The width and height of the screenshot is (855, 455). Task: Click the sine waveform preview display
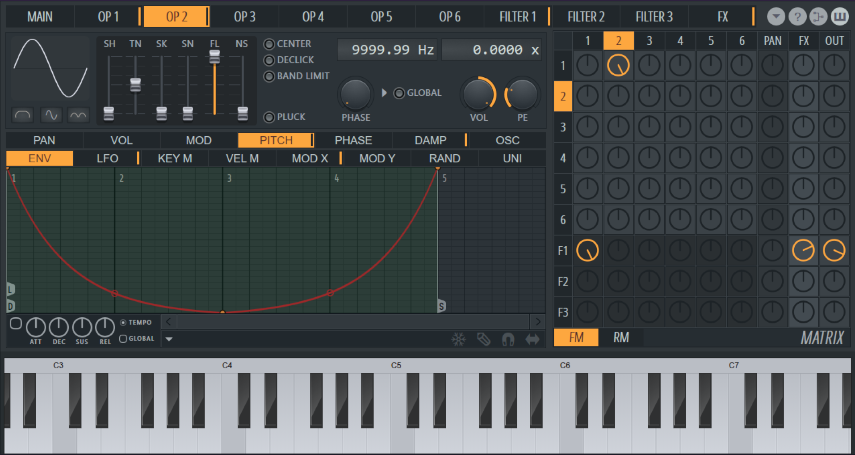pos(50,68)
